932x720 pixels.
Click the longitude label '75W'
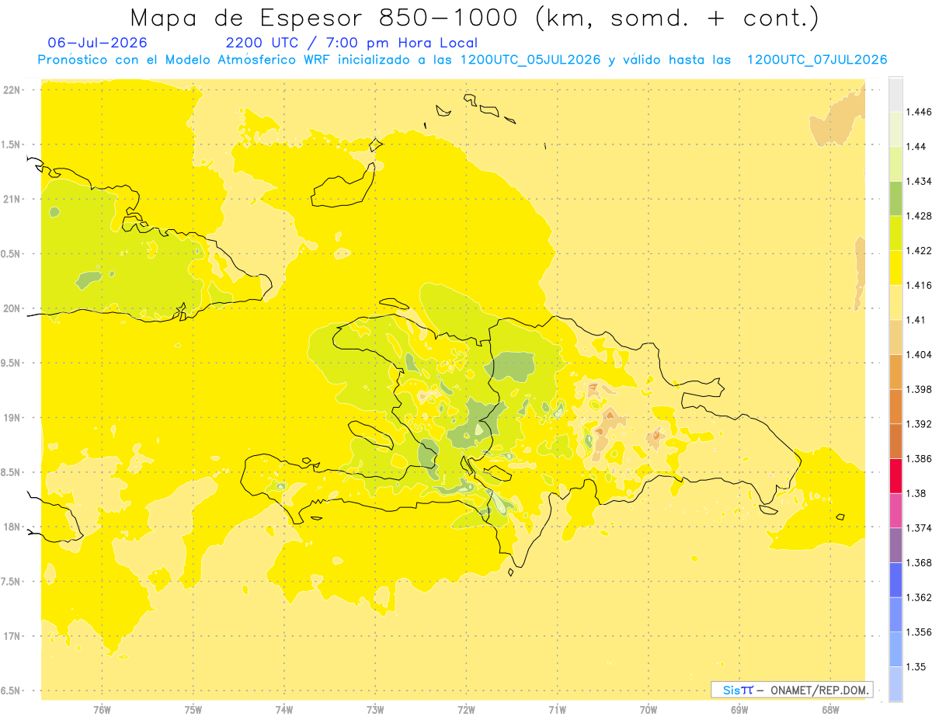tap(193, 710)
